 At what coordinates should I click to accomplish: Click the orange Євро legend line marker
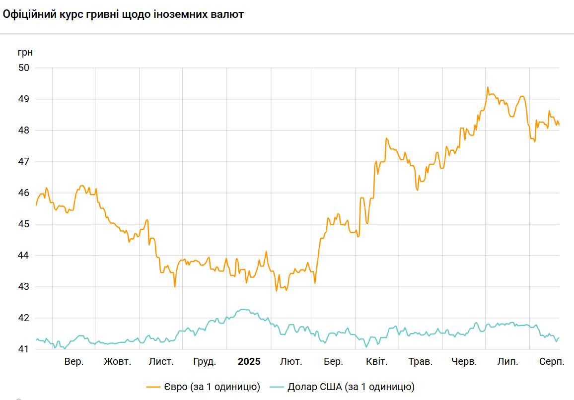pos(154,387)
